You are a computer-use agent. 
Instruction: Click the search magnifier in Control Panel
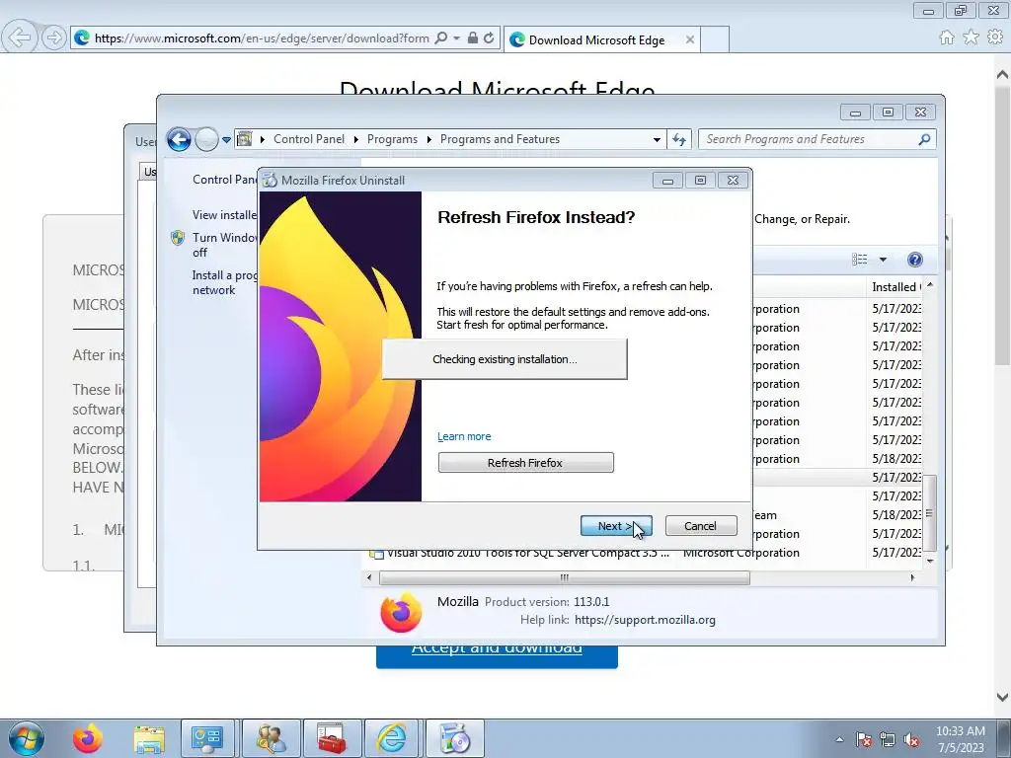pyautogui.click(x=924, y=139)
